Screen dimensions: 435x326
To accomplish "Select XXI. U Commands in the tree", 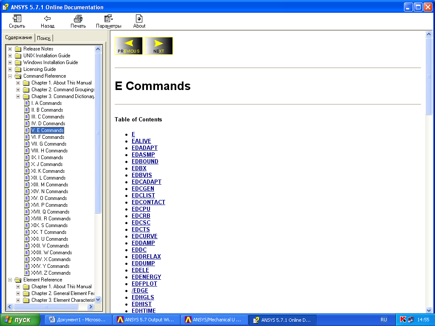I will (50, 239).
